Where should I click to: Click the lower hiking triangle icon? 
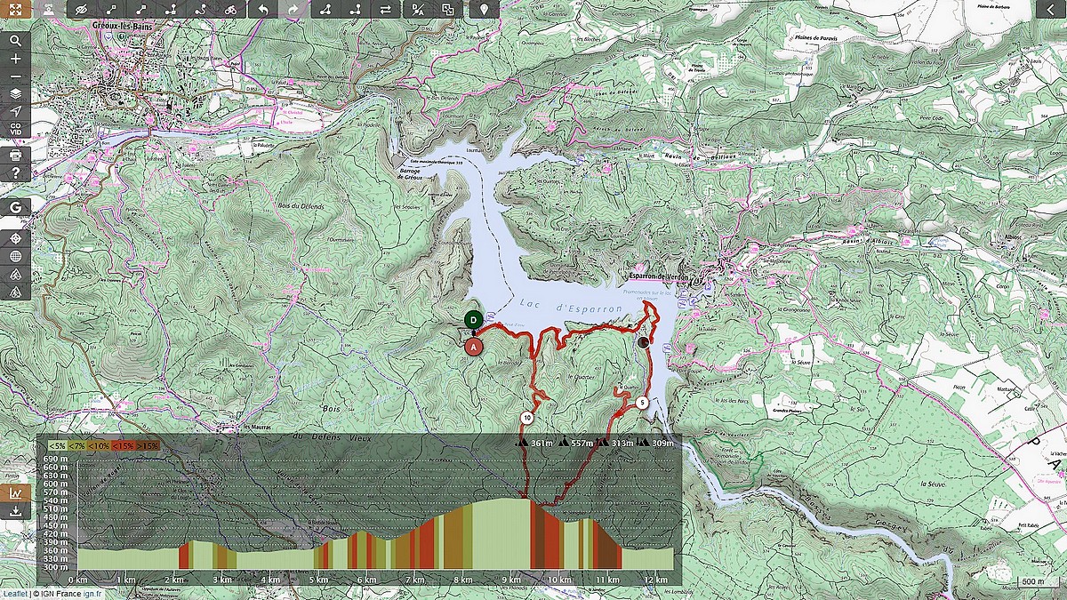click(x=15, y=291)
